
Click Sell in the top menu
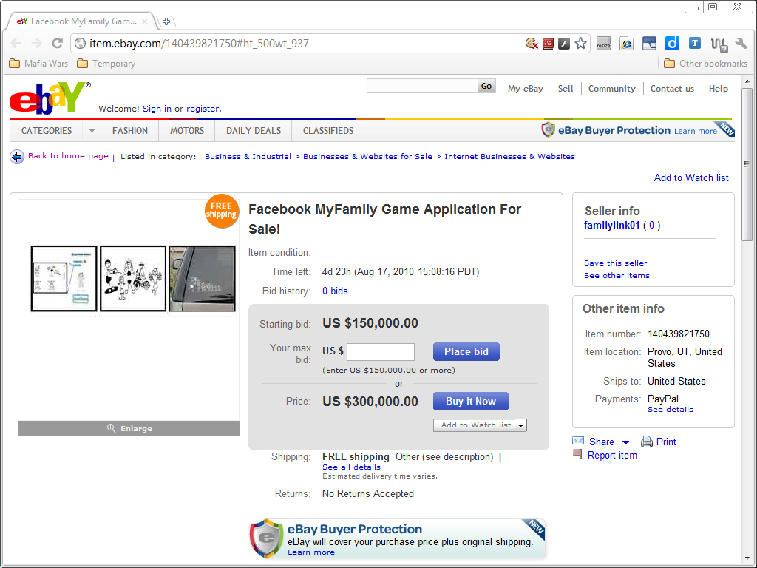coord(566,89)
